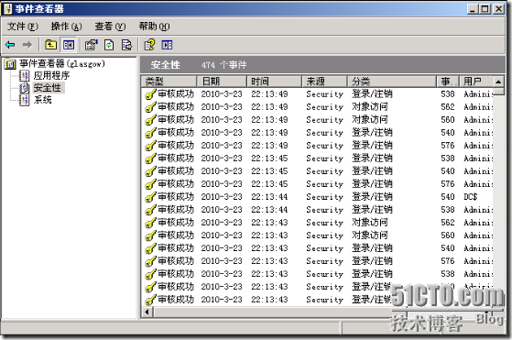Click the 474 个事件 count text
The width and height of the screenshot is (512, 340).
coord(223,65)
